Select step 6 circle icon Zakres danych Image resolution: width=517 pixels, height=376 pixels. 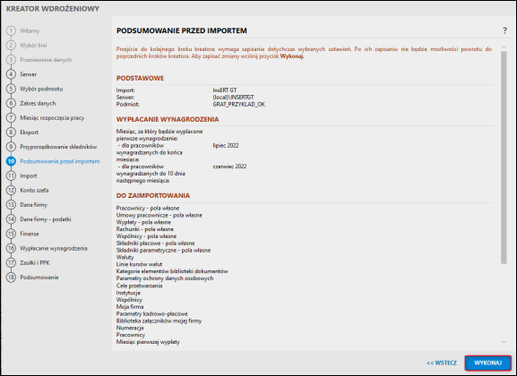[x=11, y=103]
